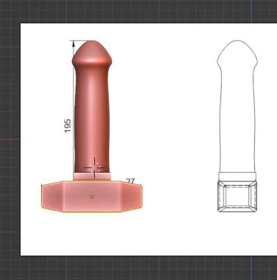Screen dimensions: 277x280
Task: Click the "27" dimension label near base
Action: [130, 181]
